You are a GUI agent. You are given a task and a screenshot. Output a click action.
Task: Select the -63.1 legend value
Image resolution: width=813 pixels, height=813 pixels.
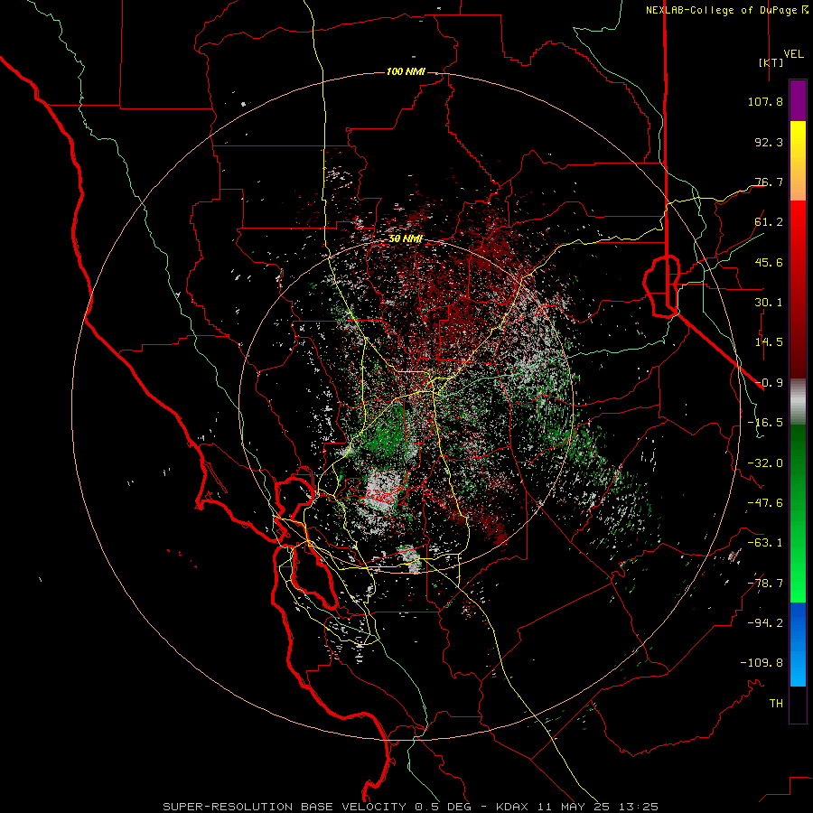[765, 543]
